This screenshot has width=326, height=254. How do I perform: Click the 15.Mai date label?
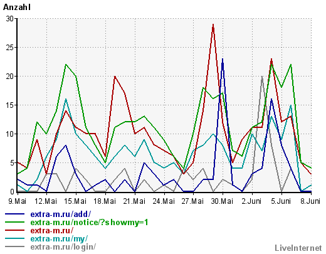click(x=75, y=201)
